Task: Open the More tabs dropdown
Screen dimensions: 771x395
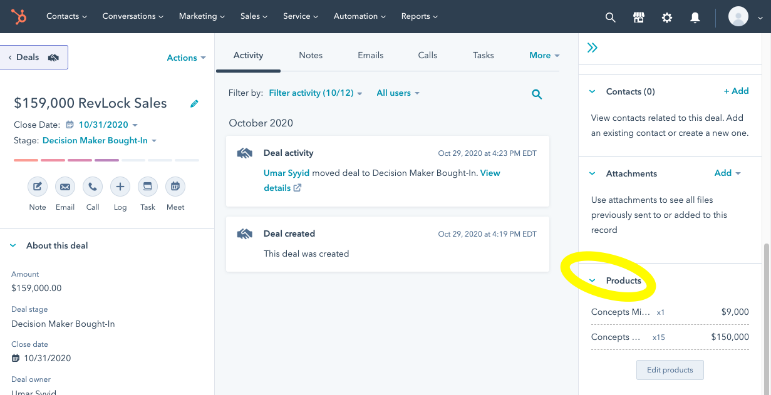Action: click(x=544, y=55)
